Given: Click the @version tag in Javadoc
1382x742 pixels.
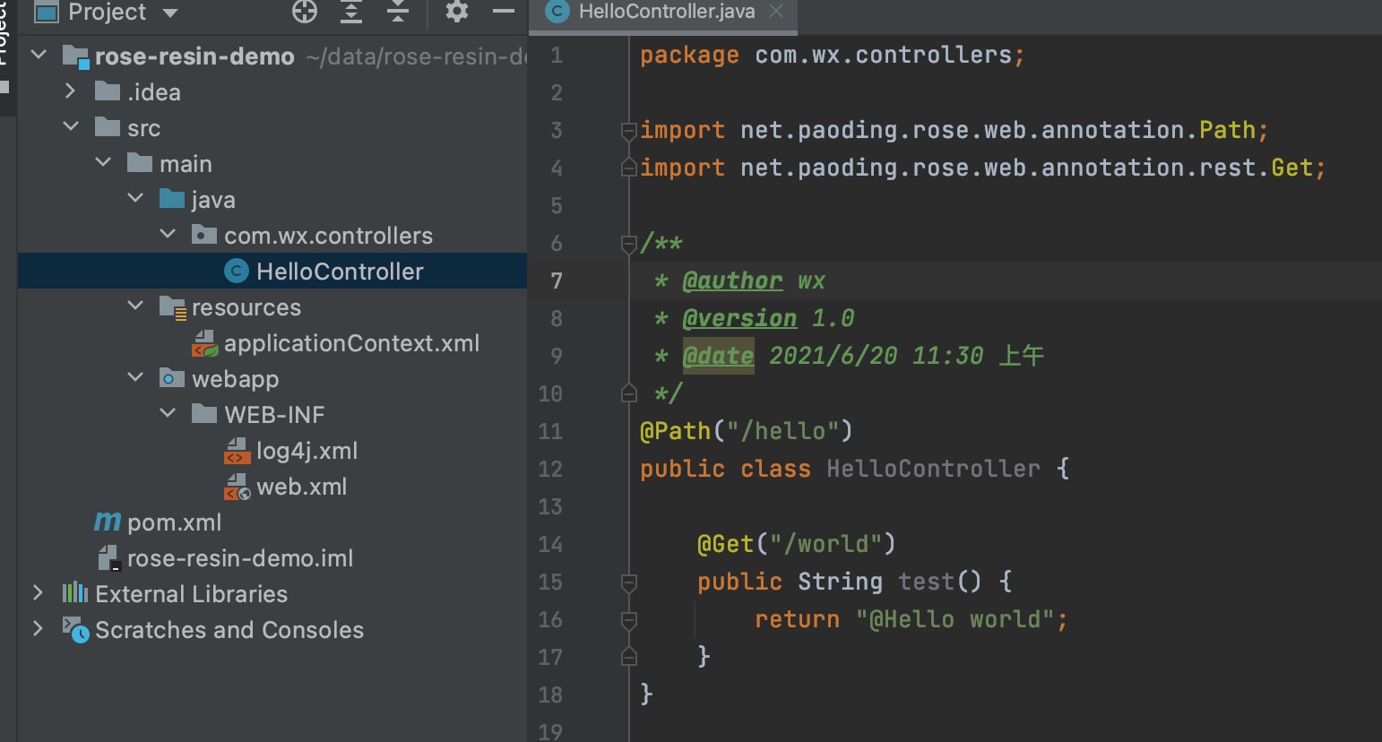Looking at the screenshot, I should pyautogui.click(x=739, y=318).
